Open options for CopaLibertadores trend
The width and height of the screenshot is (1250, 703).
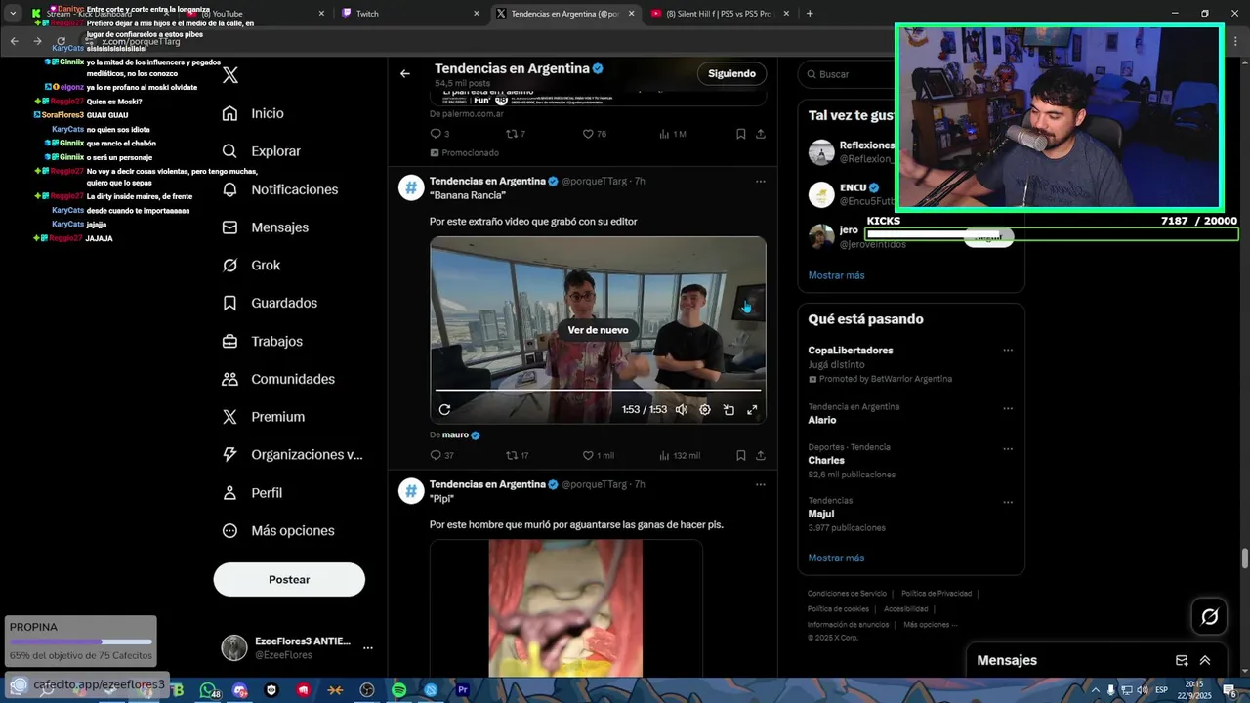[1008, 351]
